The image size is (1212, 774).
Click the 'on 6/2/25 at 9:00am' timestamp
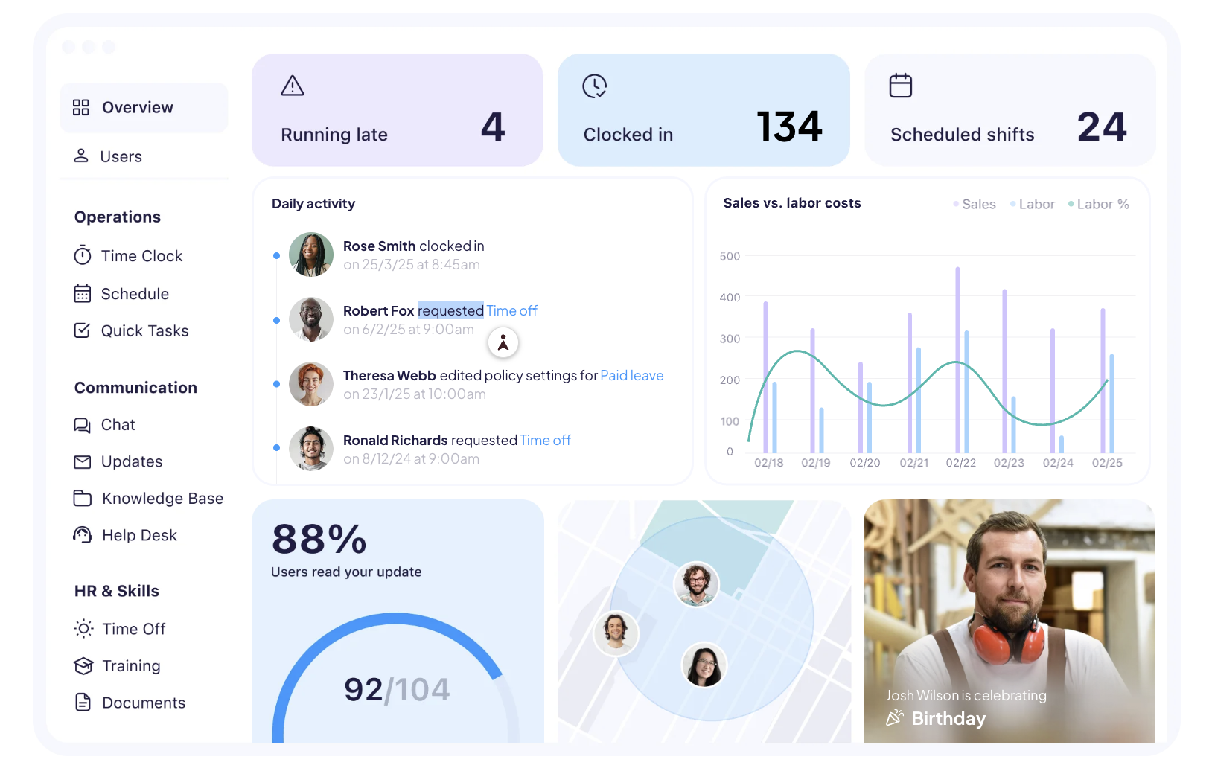[x=409, y=329]
